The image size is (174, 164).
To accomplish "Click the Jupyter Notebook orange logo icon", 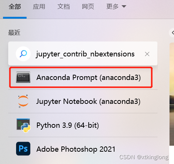I will [23, 101].
